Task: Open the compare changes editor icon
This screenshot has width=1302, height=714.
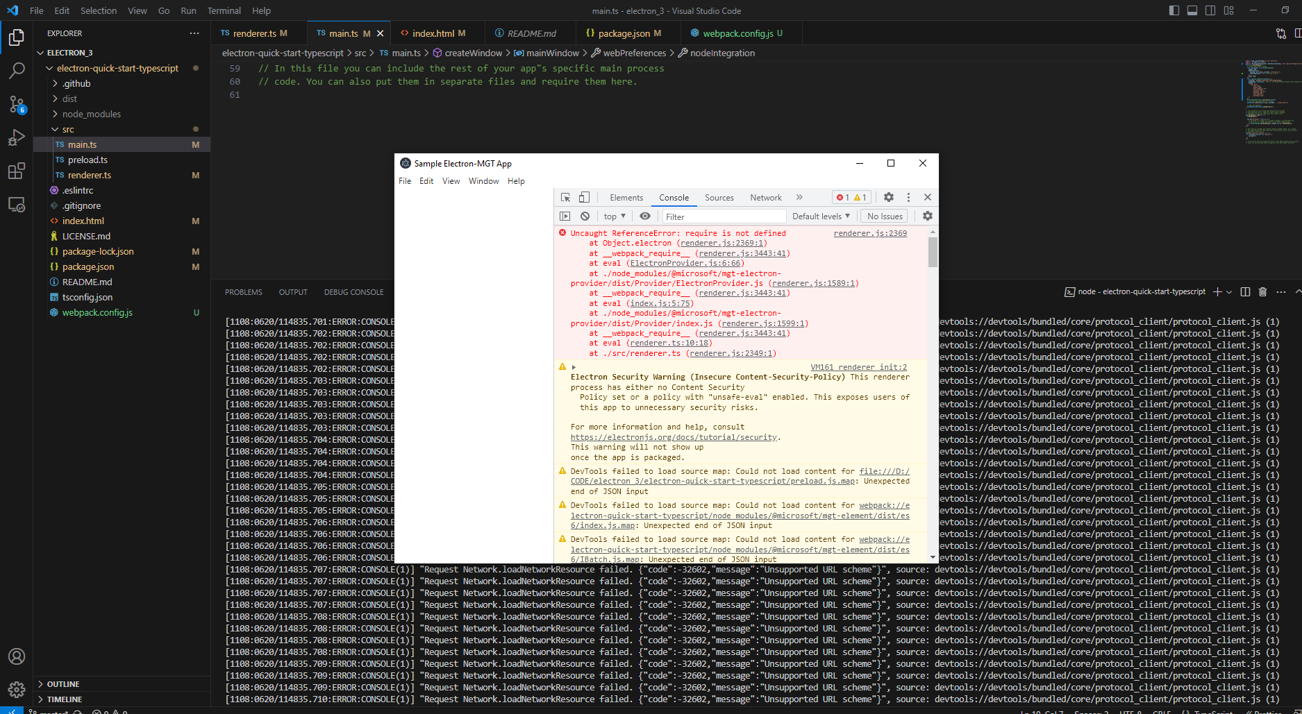Action: tap(1280, 33)
